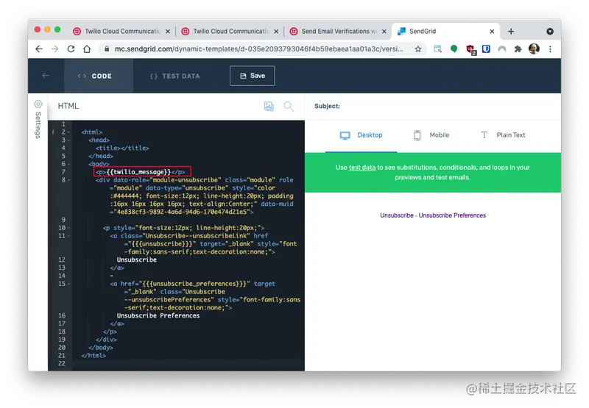Switch to the first Twilio Cloud Communications tab

(x=121, y=32)
